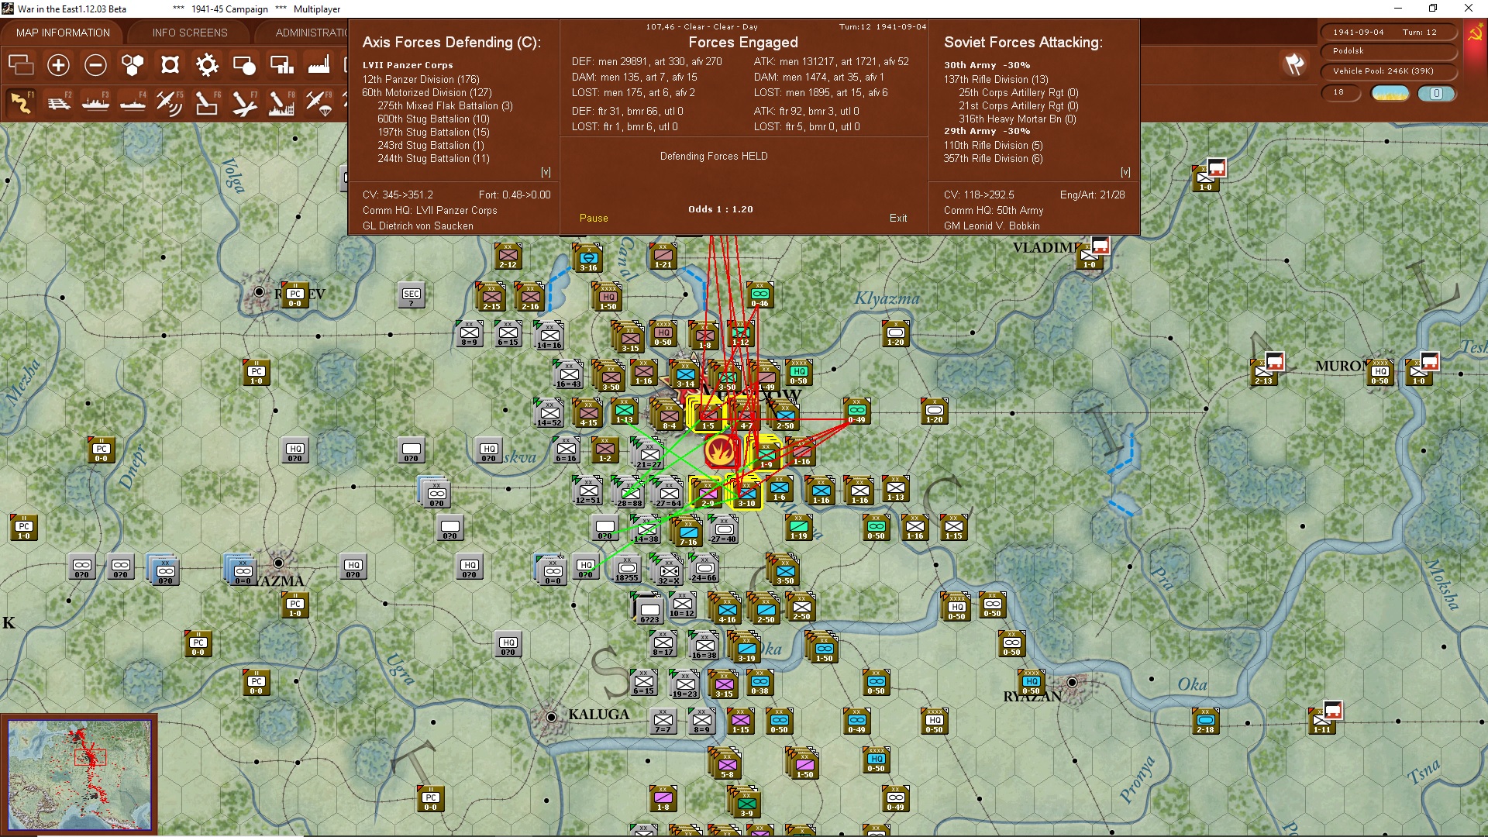This screenshot has height=837, width=1488.
Task: Select the F6 bomb unit mode icon
Action: coord(207,103)
